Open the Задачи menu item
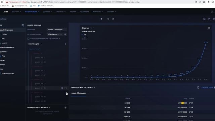 (73, 12)
